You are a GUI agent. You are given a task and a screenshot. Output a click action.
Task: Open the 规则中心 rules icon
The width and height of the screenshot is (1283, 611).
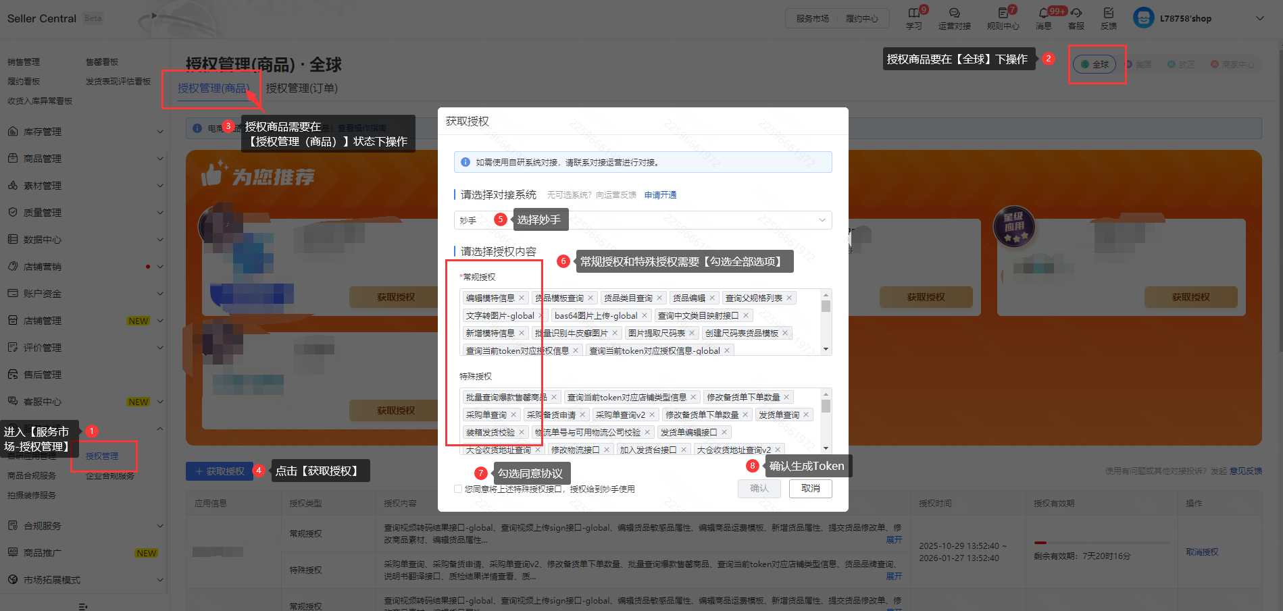click(1003, 13)
